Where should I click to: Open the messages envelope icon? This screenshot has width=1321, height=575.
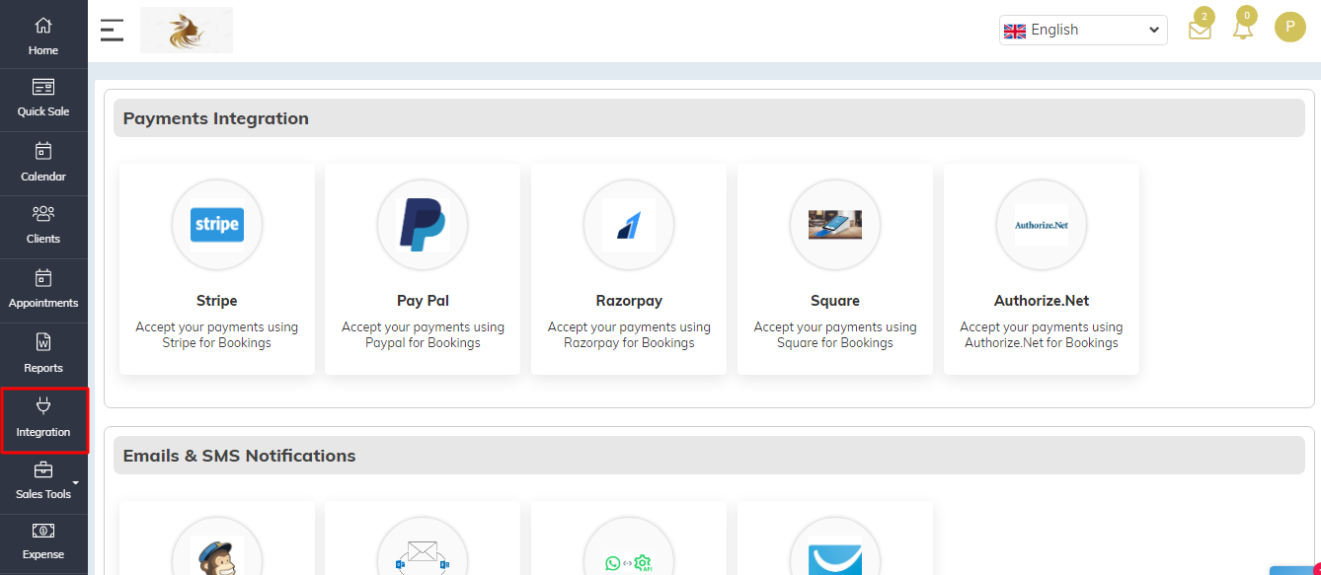click(x=1200, y=30)
